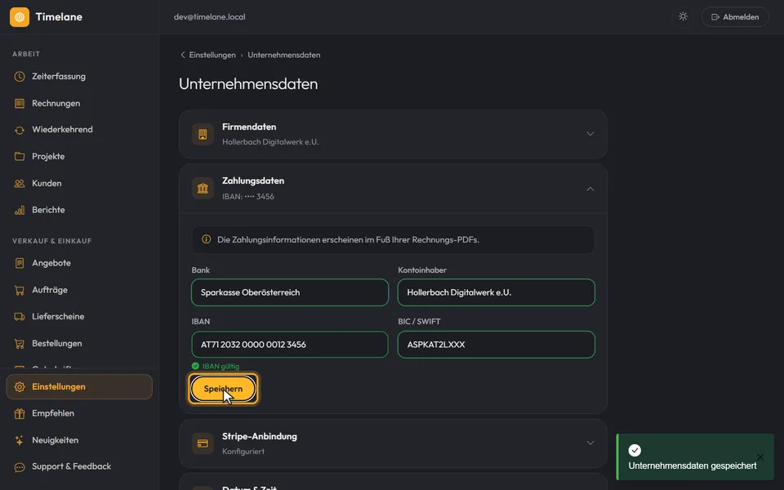Screen dimensions: 784x490
Task: Click the Neuigkeiten sparkle icon
Action: point(20,440)
